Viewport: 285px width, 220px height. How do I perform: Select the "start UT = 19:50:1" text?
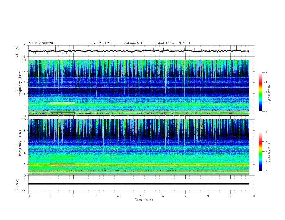(174, 43)
